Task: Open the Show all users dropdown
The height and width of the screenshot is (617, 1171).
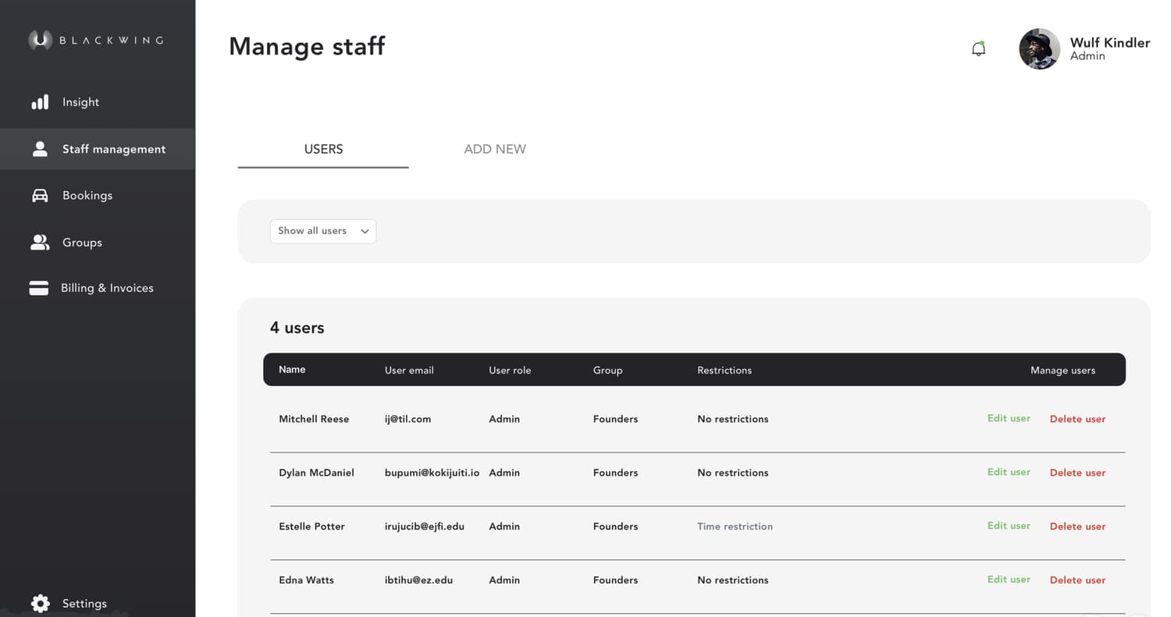Action: 323,231
